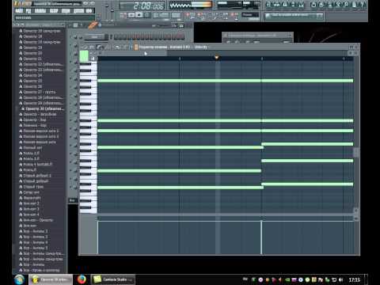The image size is (380, 285).
Task: Adjust the master pitch slider
Action: point(112,9)
